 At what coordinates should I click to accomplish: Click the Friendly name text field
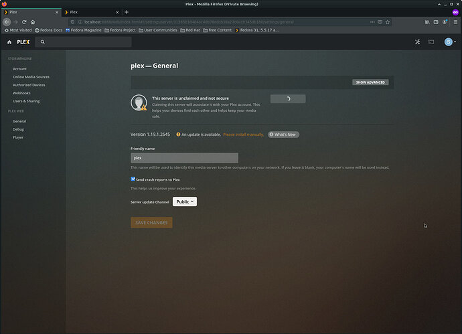[184, 158]
